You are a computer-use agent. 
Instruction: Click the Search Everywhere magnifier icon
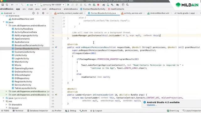click(127, 5)
